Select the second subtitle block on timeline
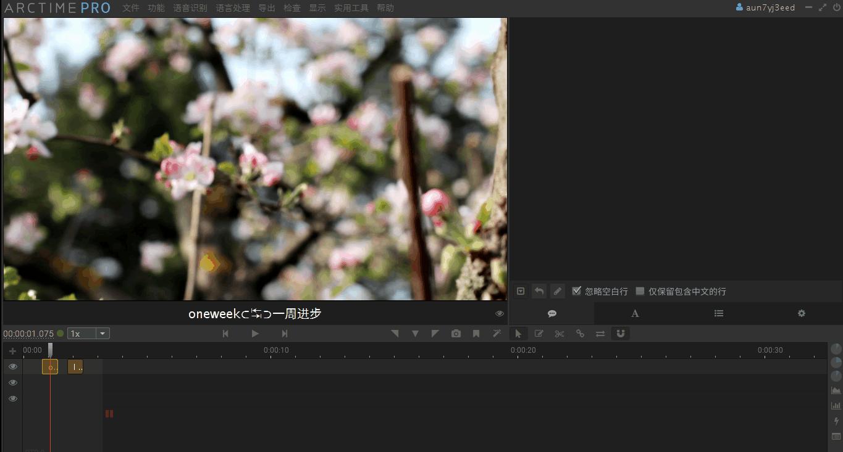 coord(75,367)
